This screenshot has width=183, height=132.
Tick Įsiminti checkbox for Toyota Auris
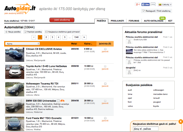105,67
